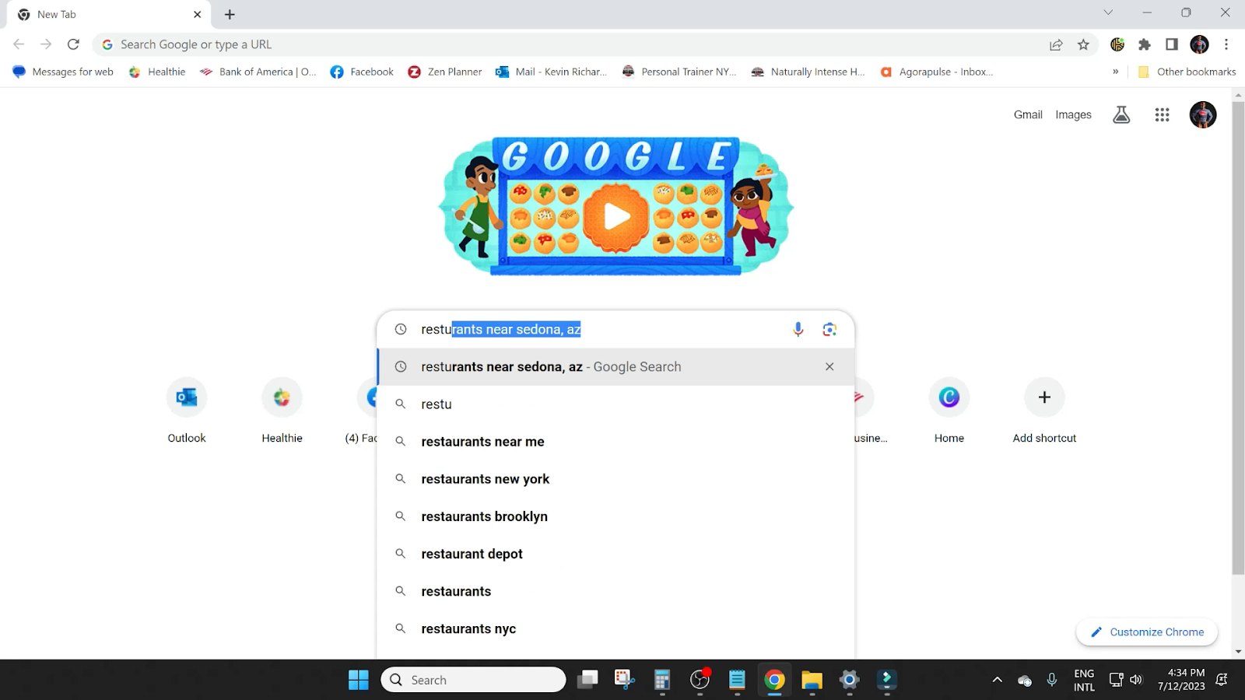The image size is (1245, 700).
Task: Select the restu suggestion row
Action: [x=615, y=404]
